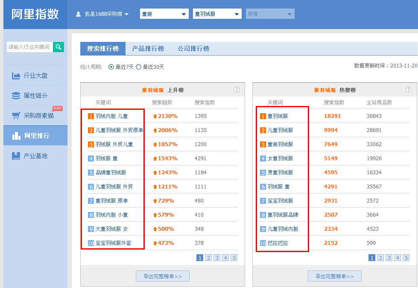Switch to the 产品排行榜 tab
The image size is (418, 288).
[x=148, y=49]
